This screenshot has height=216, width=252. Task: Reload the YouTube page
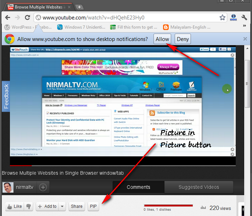pos(28,18)
